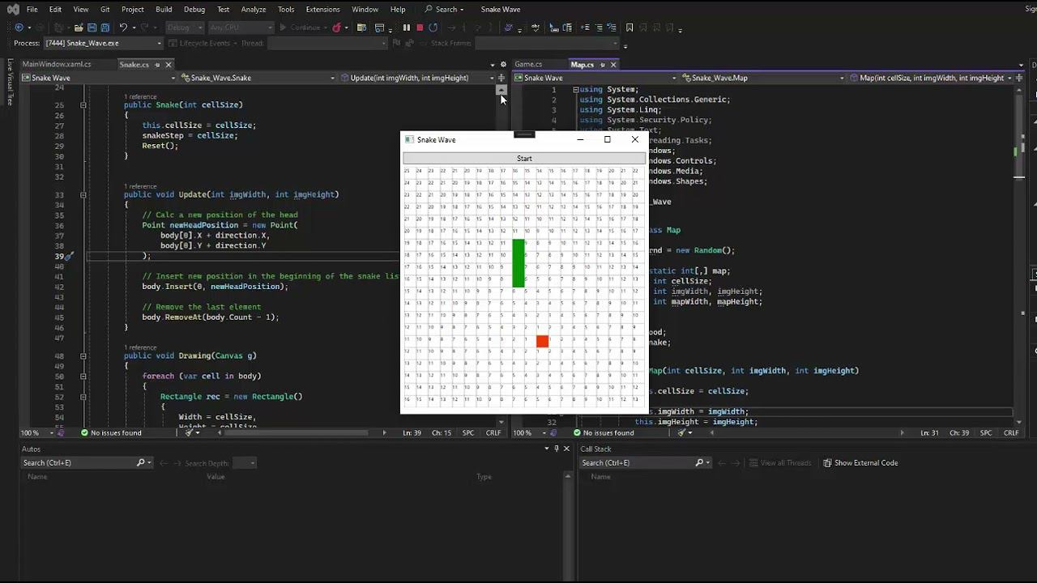The height and width of the screenshot is (583, 1037).
Task: Open the Process dropdown showing Snake_Wave.exe
Action: click(103, 43)
